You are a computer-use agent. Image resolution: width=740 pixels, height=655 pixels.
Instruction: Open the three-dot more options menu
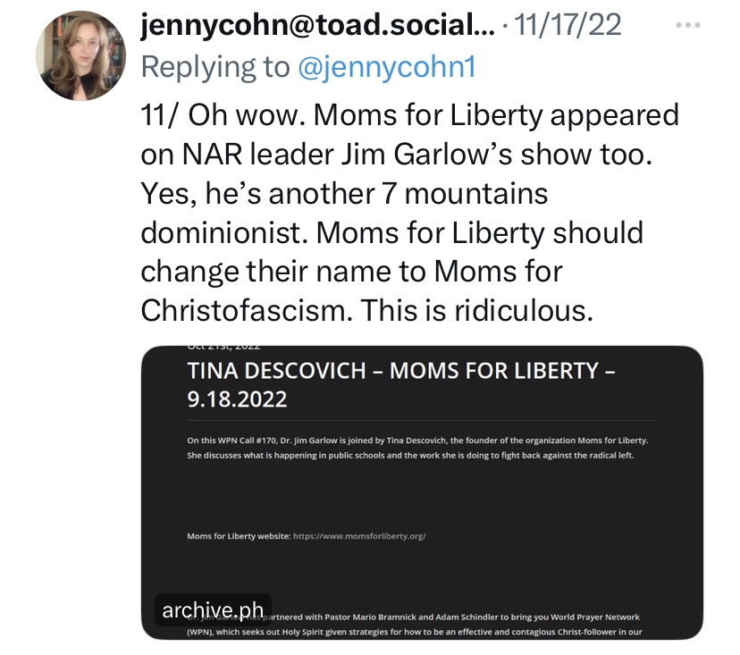tap(687, 26)
